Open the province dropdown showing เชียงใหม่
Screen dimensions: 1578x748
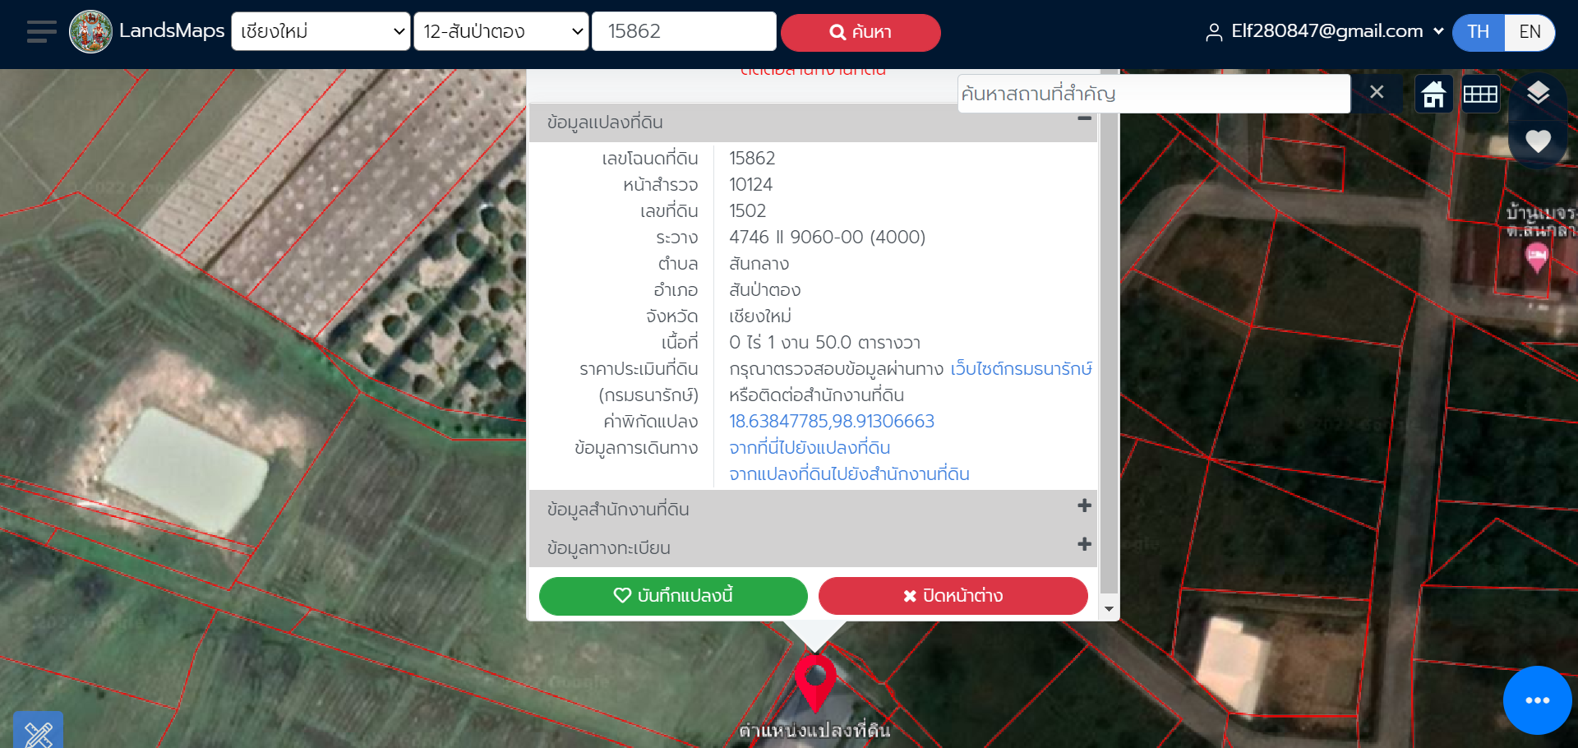321,31
